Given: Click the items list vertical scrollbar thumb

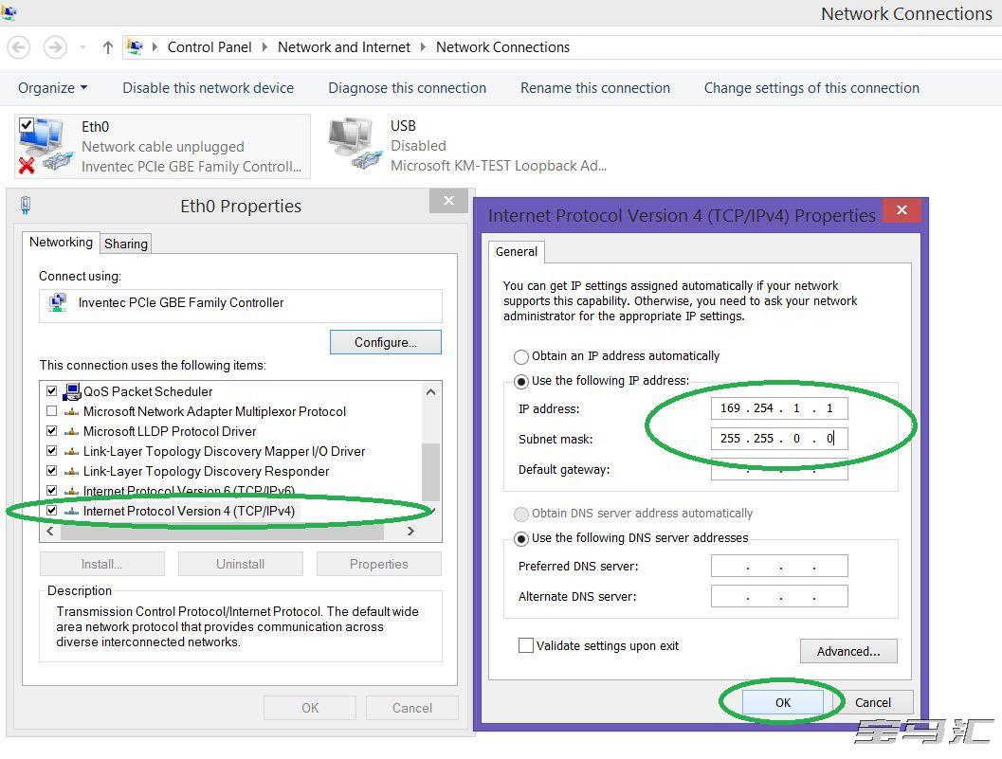Looking at the screenshot, I should tap(430, 472).
